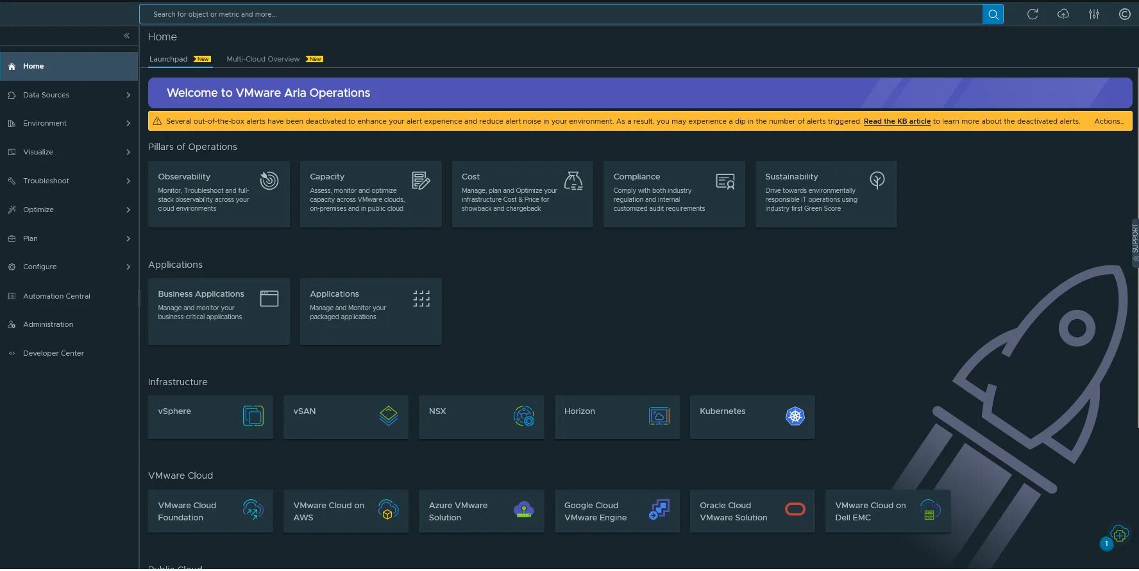Open the settings sliders icon in header

pos(1094,14)
